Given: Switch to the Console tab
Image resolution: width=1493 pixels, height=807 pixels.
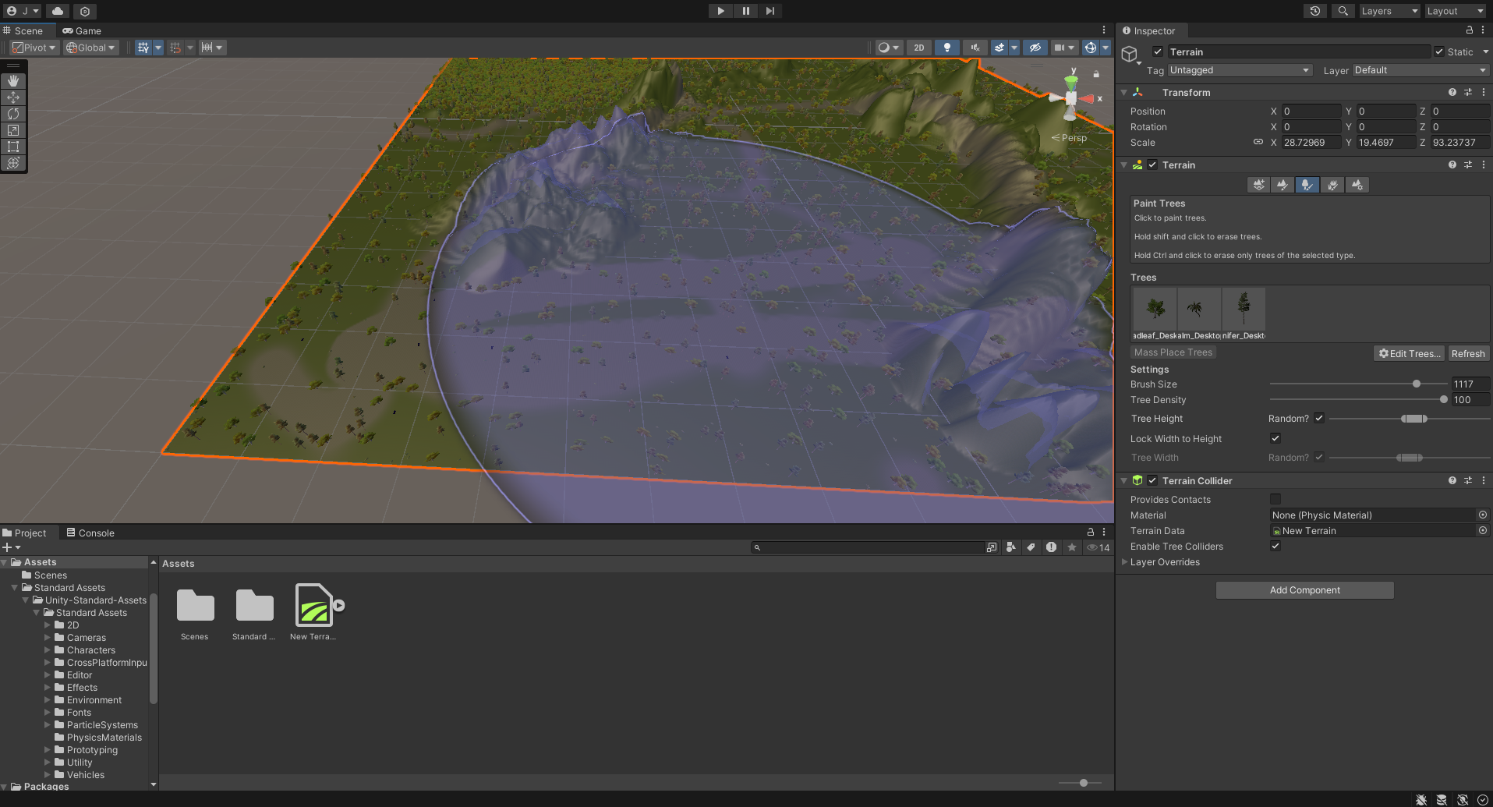Looking at the screenshot, I should pos(90,533).
